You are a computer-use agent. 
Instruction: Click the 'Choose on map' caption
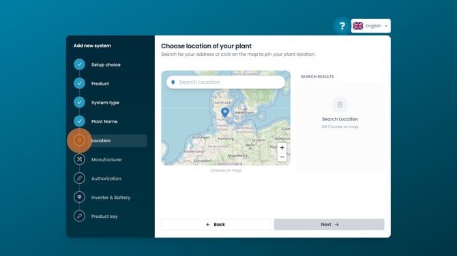coord(226,170)
